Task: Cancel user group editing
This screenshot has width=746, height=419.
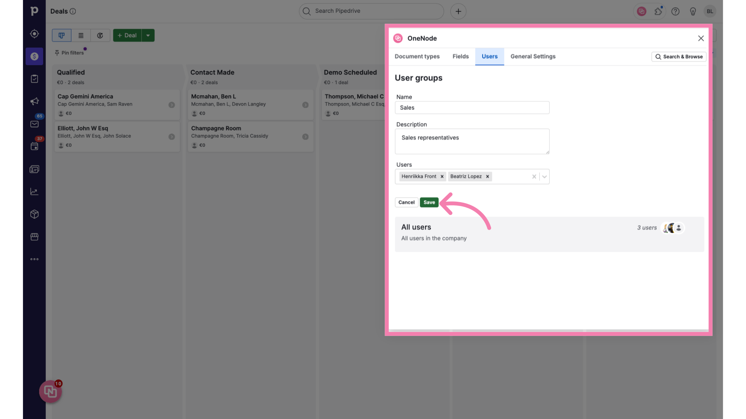Action: (x=406, y=202)
